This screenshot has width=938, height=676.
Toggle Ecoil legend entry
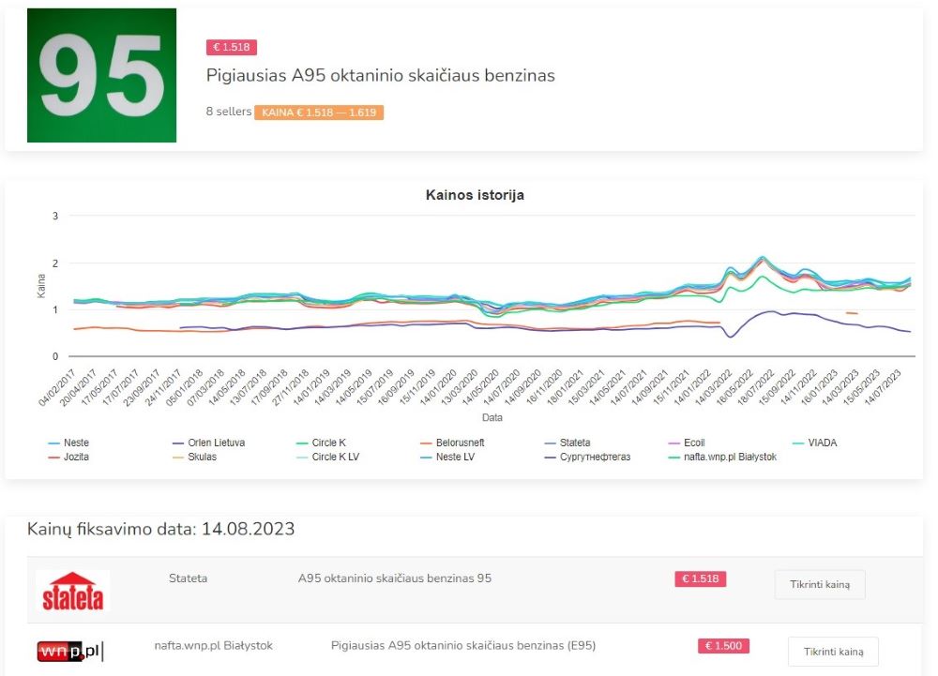coord(694,443)
